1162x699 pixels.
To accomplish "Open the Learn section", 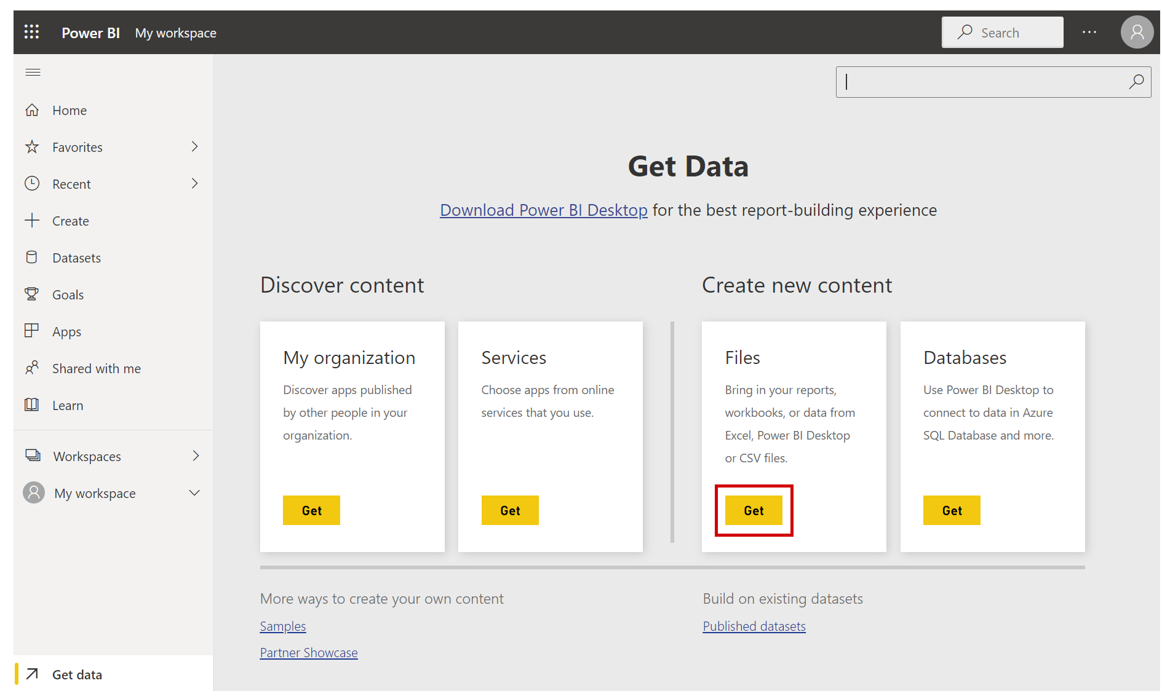I will click(x=67, y=405).
